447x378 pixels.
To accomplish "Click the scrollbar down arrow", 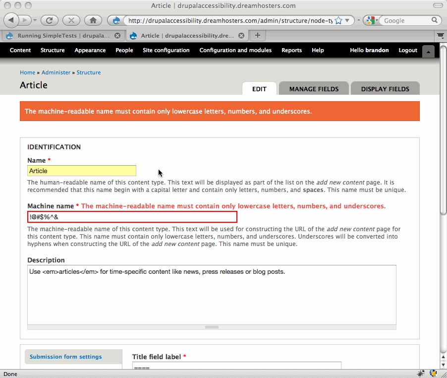I will click(443, 365).
